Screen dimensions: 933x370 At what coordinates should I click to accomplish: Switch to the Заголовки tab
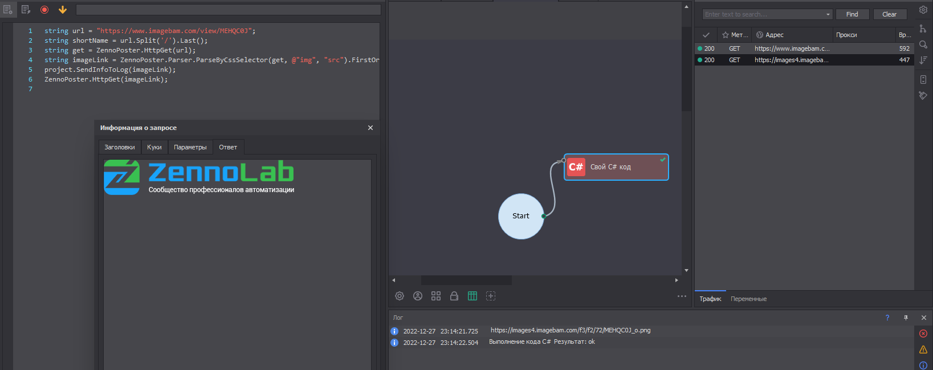click(120, 147)
